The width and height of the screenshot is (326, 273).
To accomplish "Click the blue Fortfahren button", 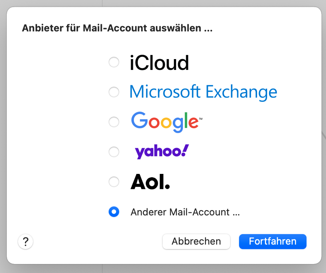I will click(272, 242).
